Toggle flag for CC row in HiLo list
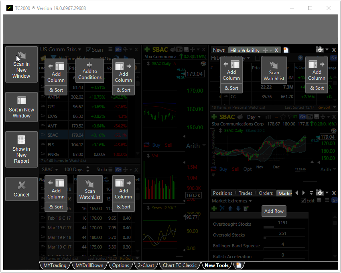 click(x=225, y=96)
